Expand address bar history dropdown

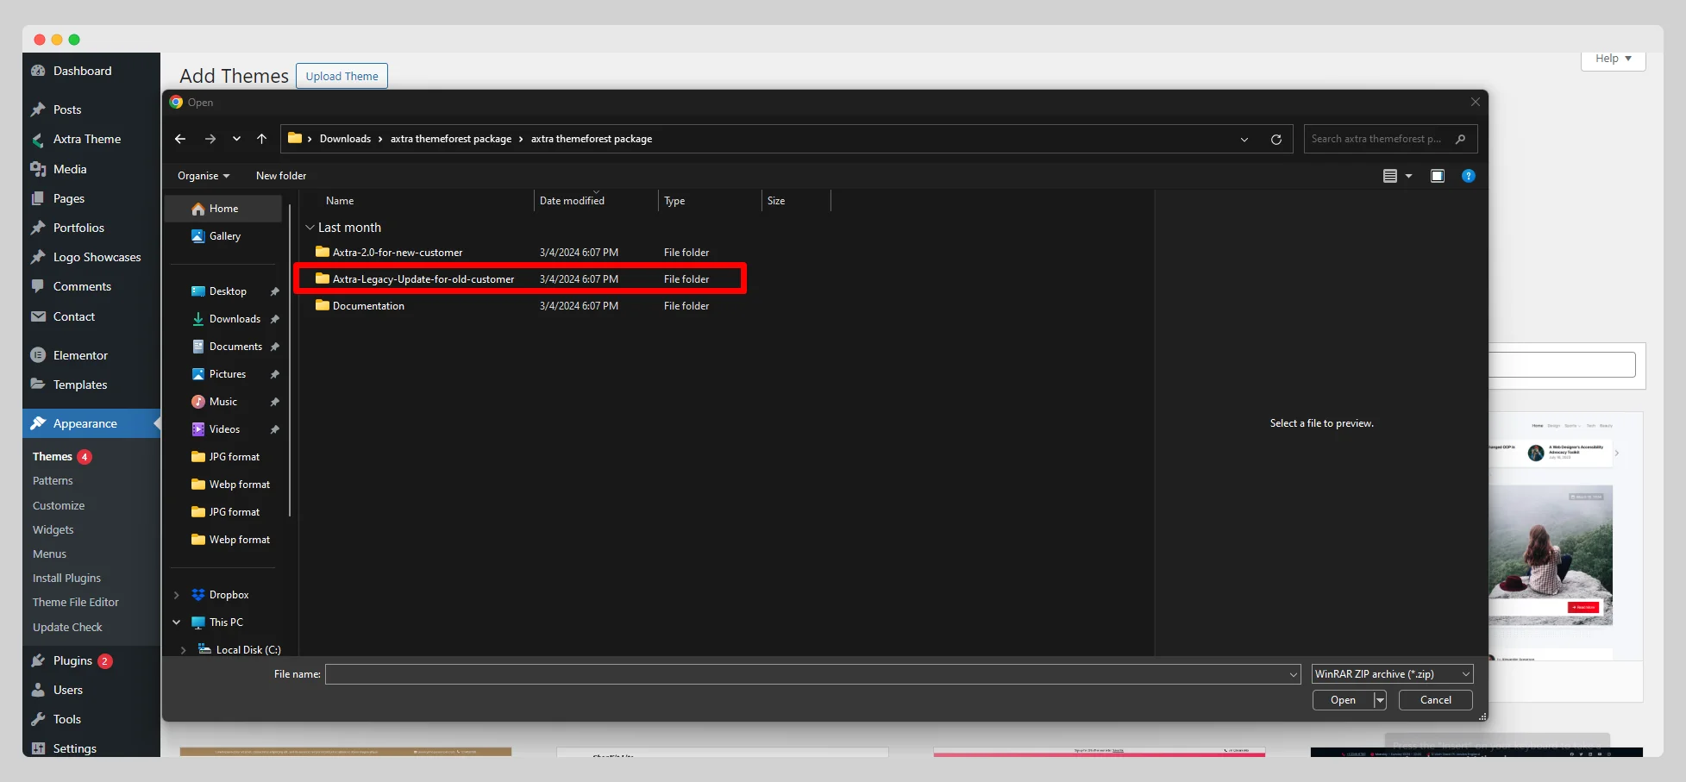(x=1244, y=140)
